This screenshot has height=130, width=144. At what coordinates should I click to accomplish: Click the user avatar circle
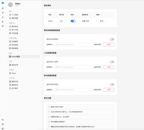[10, 5]
